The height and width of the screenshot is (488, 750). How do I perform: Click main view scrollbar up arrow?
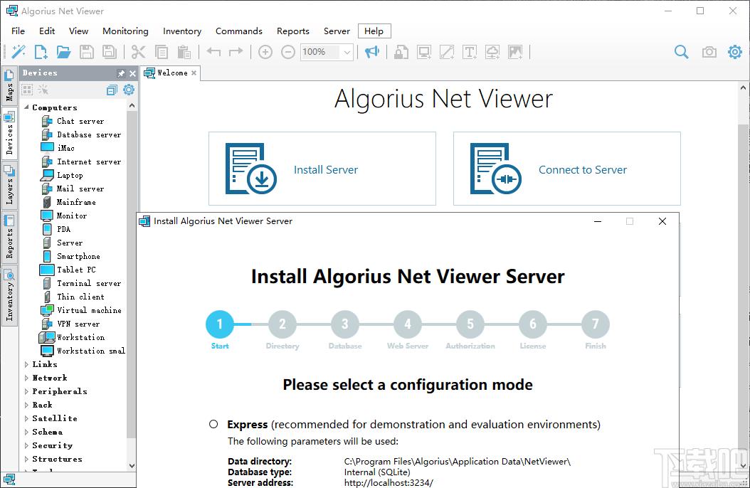click(743, 88)
